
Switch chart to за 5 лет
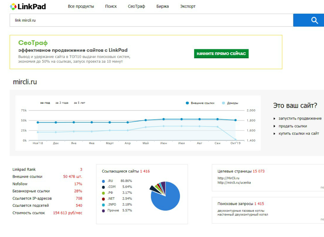coord(79,103)
